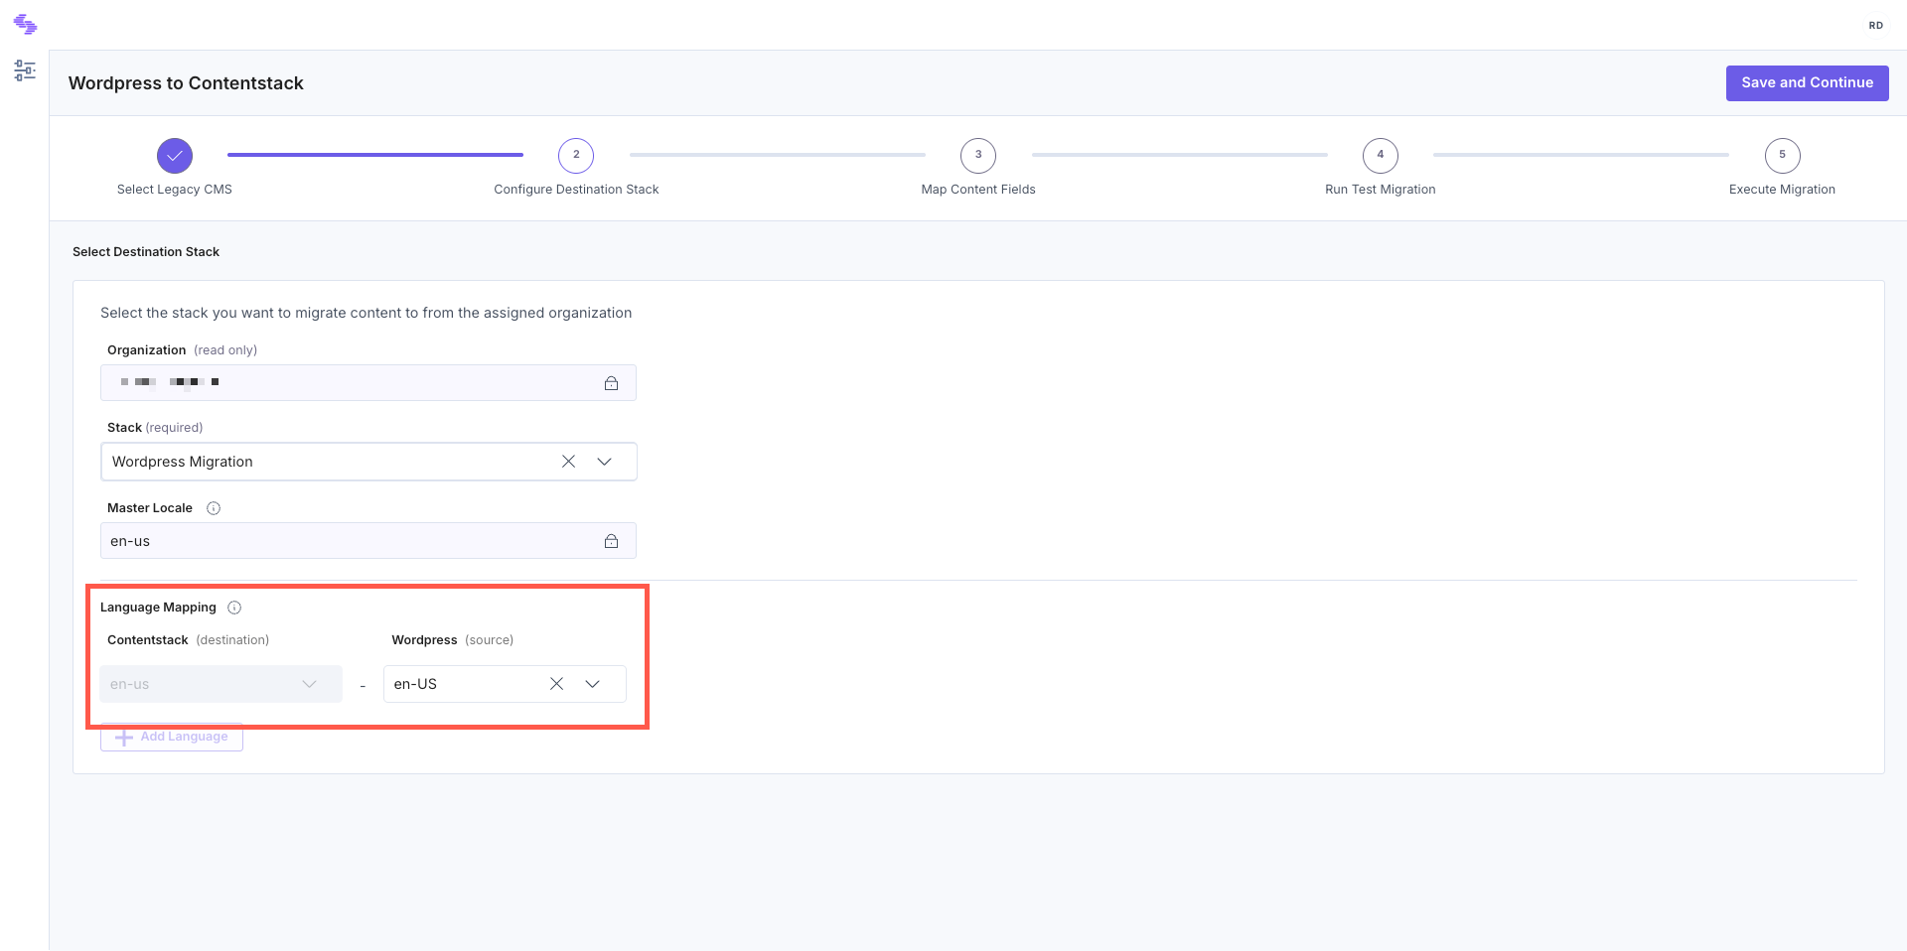Select step 5 Execute Migration
This screenshot has height=951, width=1907.
pos(1782,155)
